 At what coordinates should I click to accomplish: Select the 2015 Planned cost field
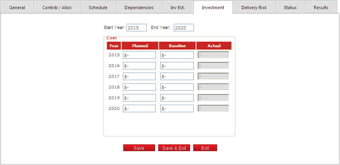tap(139, 55)
